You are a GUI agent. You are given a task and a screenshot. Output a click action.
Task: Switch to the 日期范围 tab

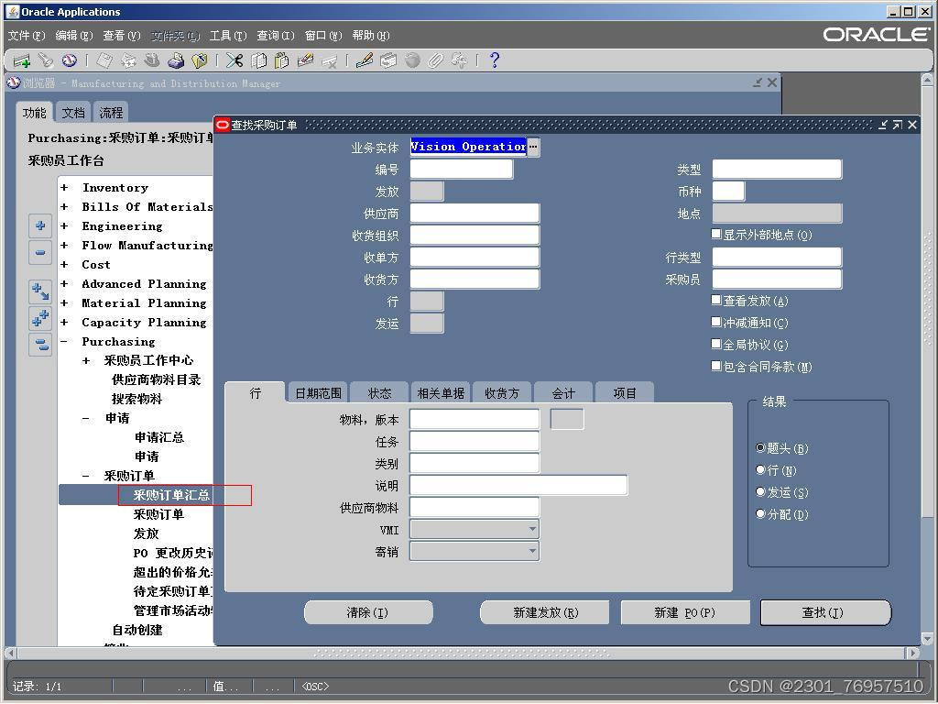click(318, 393)
